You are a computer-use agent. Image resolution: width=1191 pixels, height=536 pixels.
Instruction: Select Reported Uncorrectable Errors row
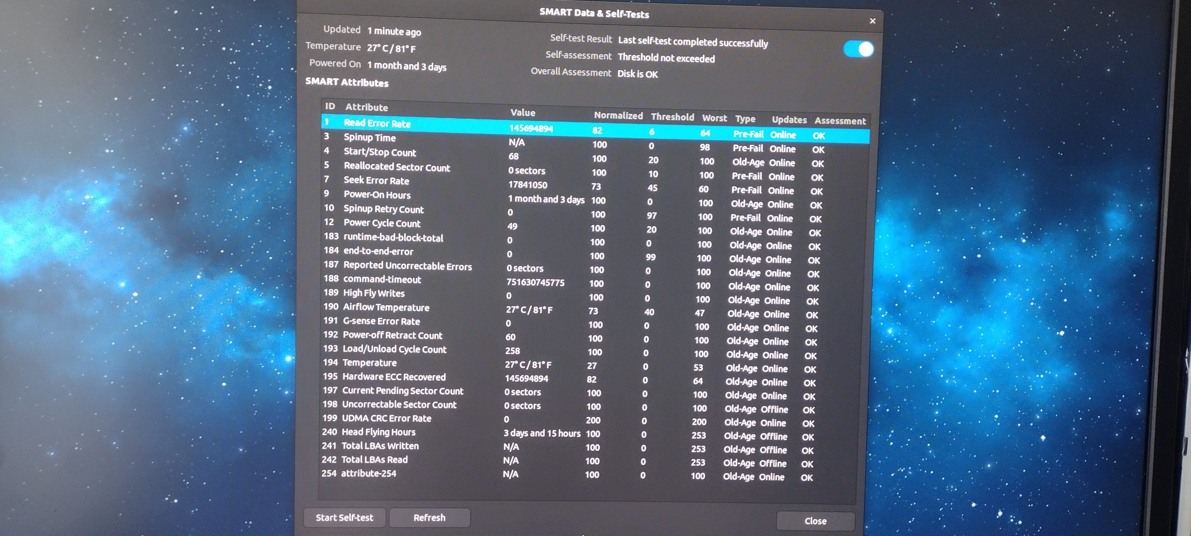(x=593, y=268)
